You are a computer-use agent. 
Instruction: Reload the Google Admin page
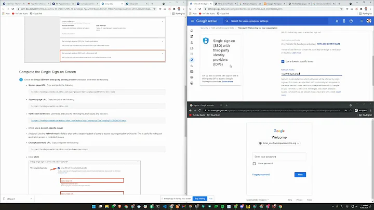199,9
